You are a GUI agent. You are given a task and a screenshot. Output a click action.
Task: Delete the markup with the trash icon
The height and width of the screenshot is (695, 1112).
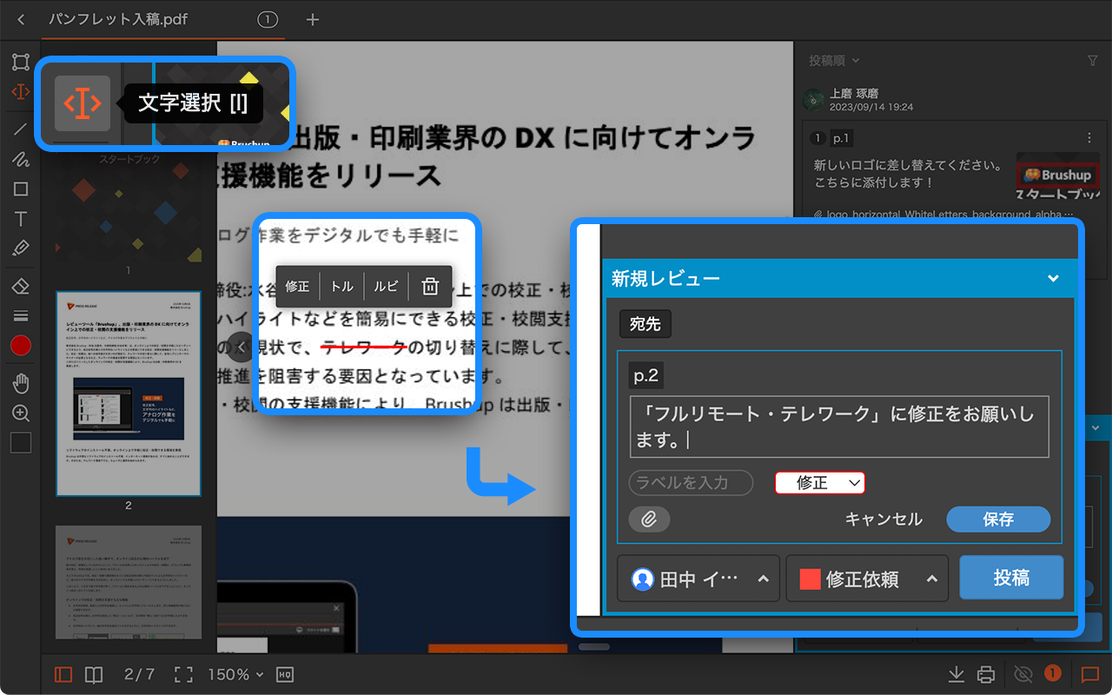[430, 286]
